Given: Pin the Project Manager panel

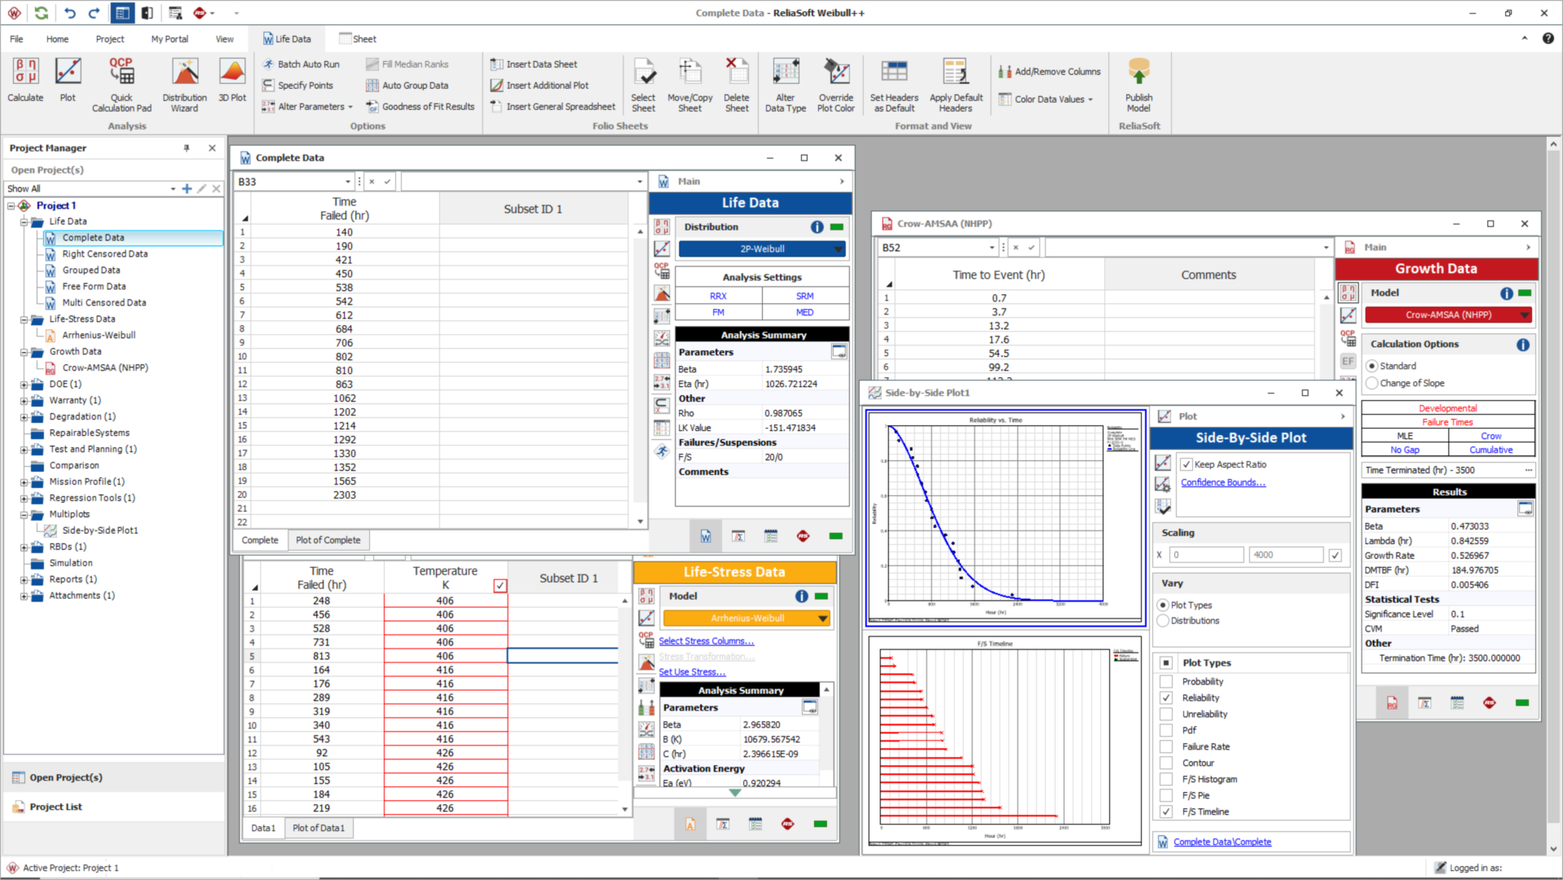Looking at the screenshot, I should point(187,148).
